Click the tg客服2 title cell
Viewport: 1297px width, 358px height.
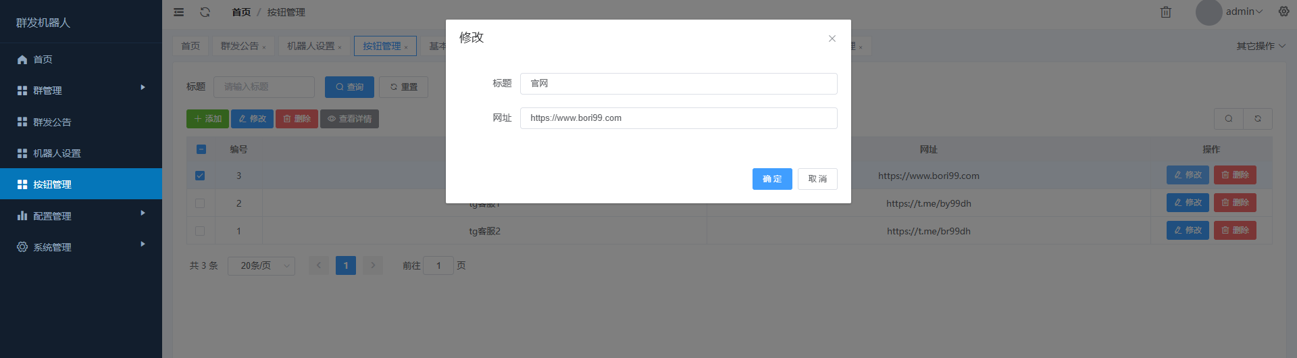point(484,231)
